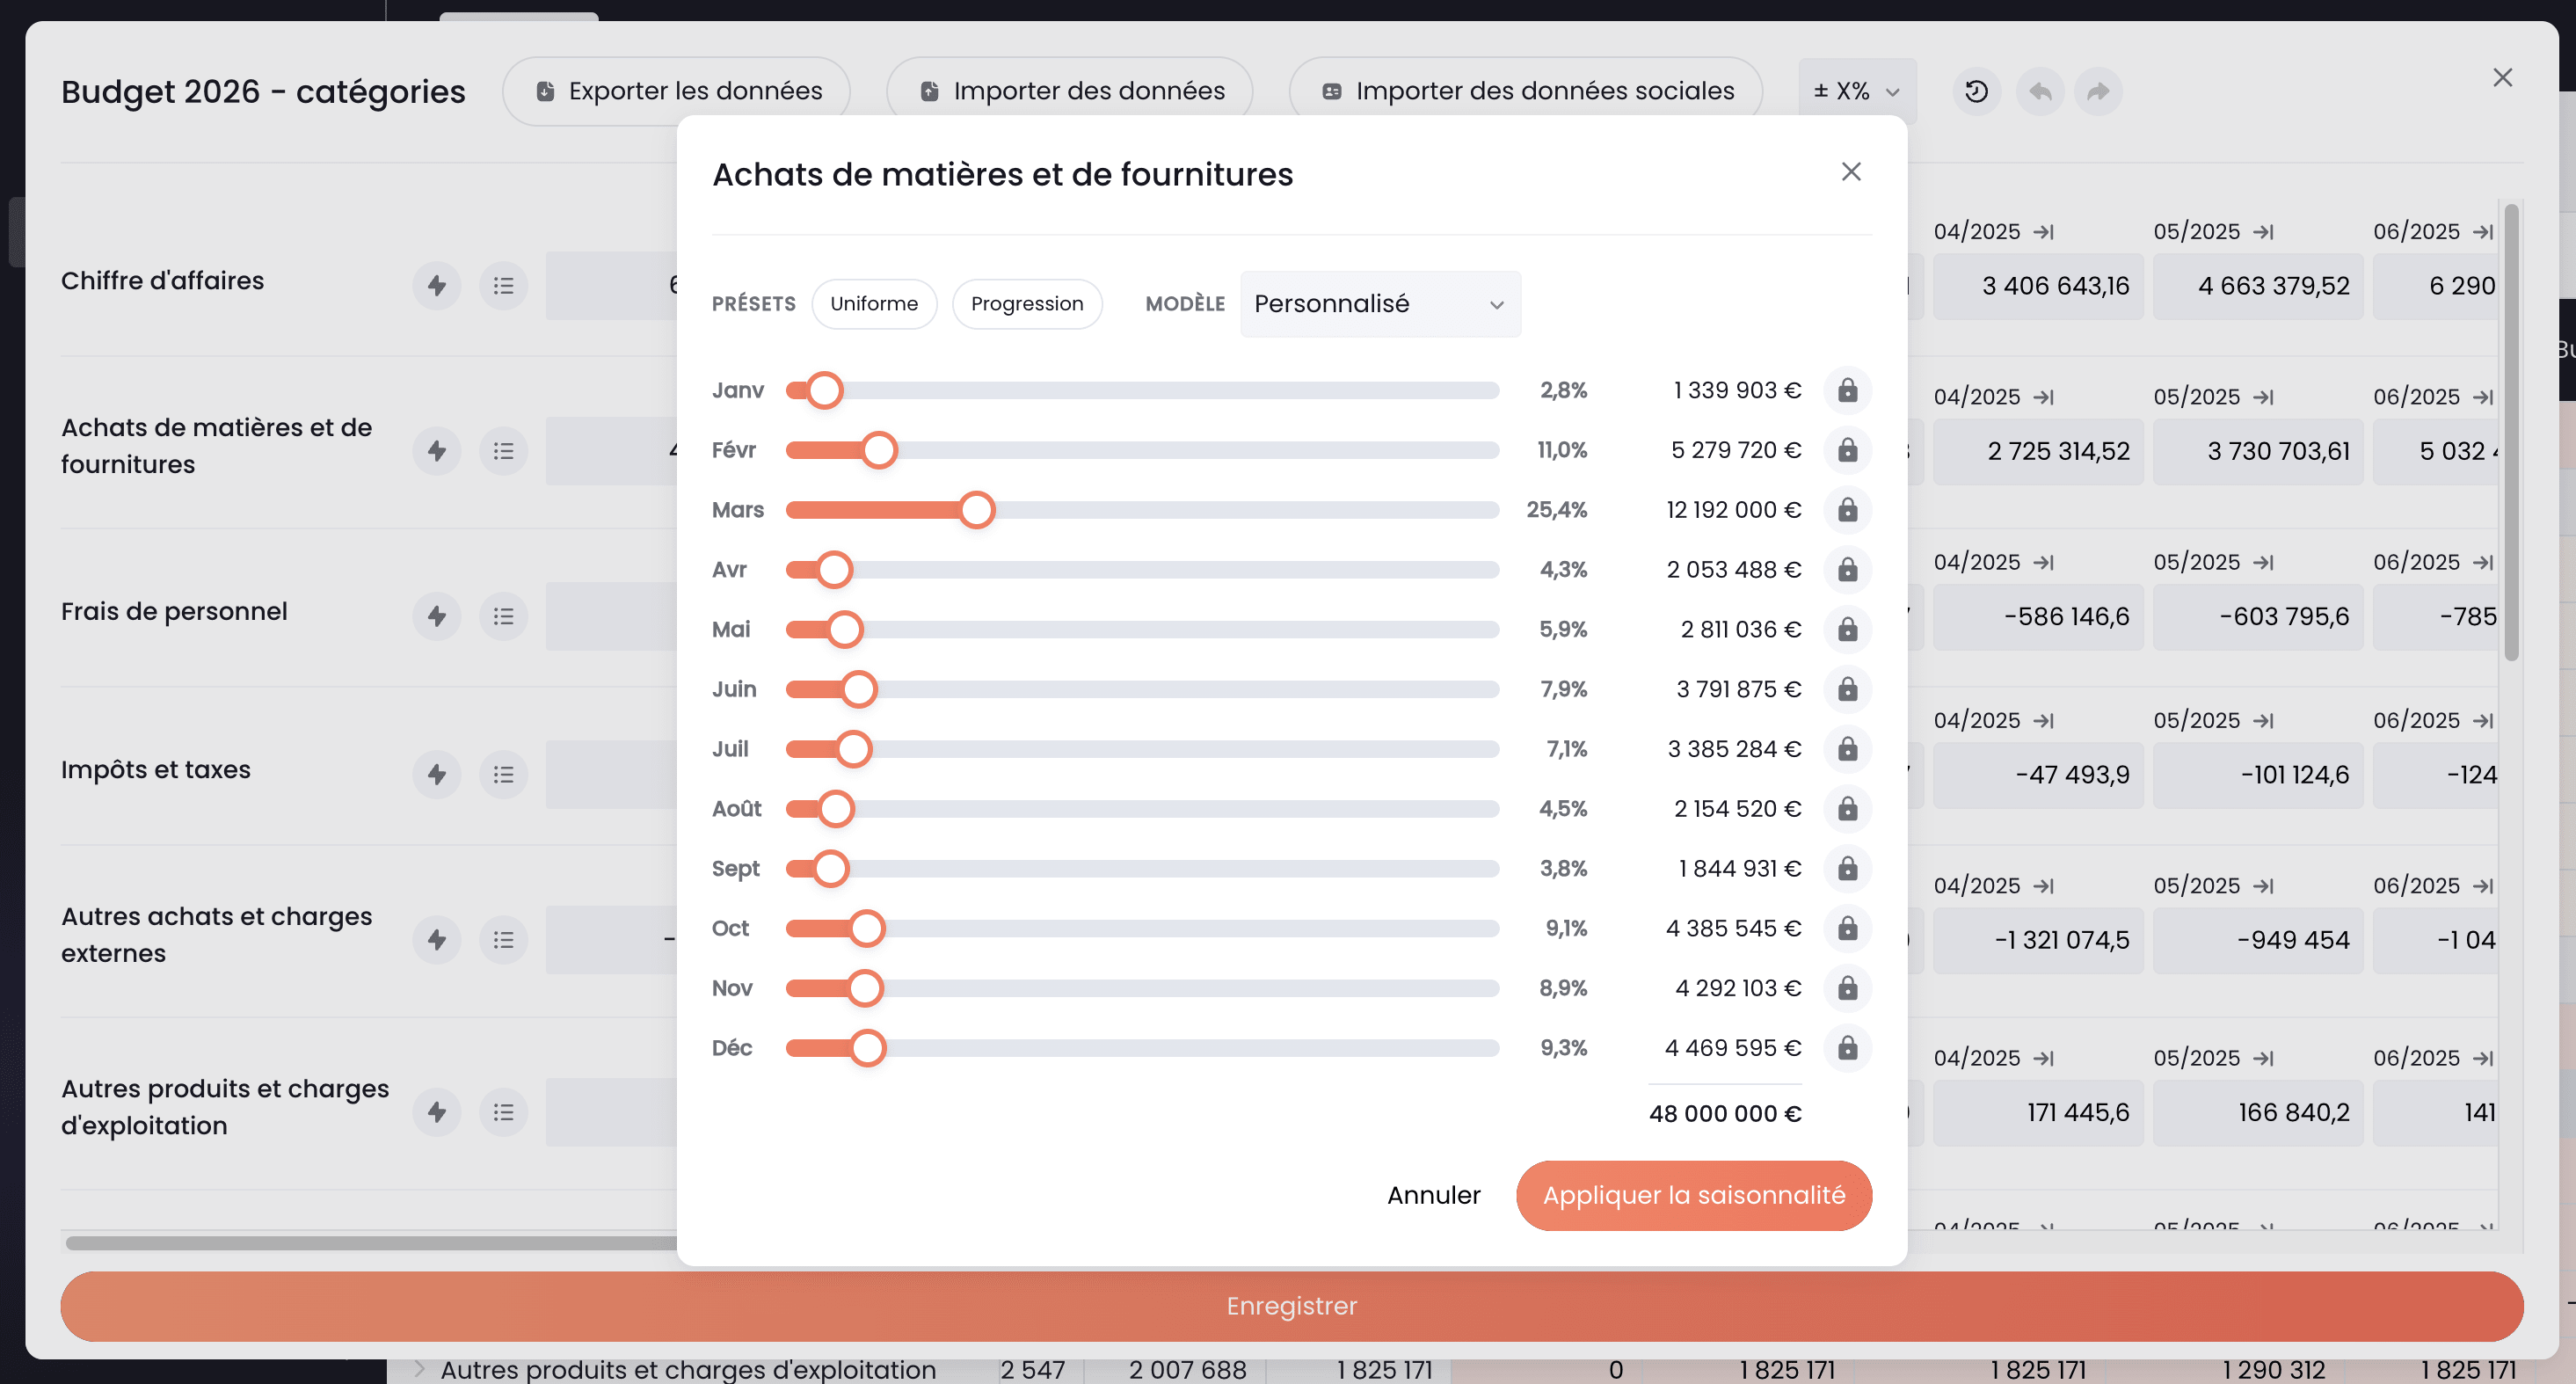
Task: Expand the Autres produits et charges d'exploitation row
Action: (x=420, y=1368)
